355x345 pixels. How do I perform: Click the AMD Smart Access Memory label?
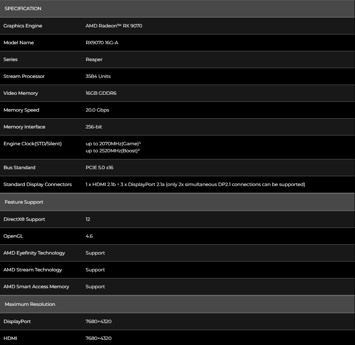pos(36,287)
